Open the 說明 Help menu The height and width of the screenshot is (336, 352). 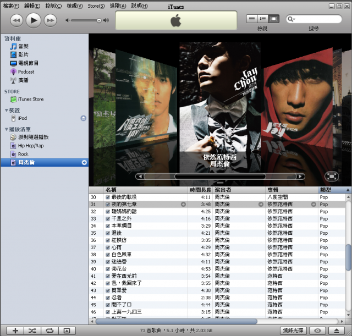point(139,6)
